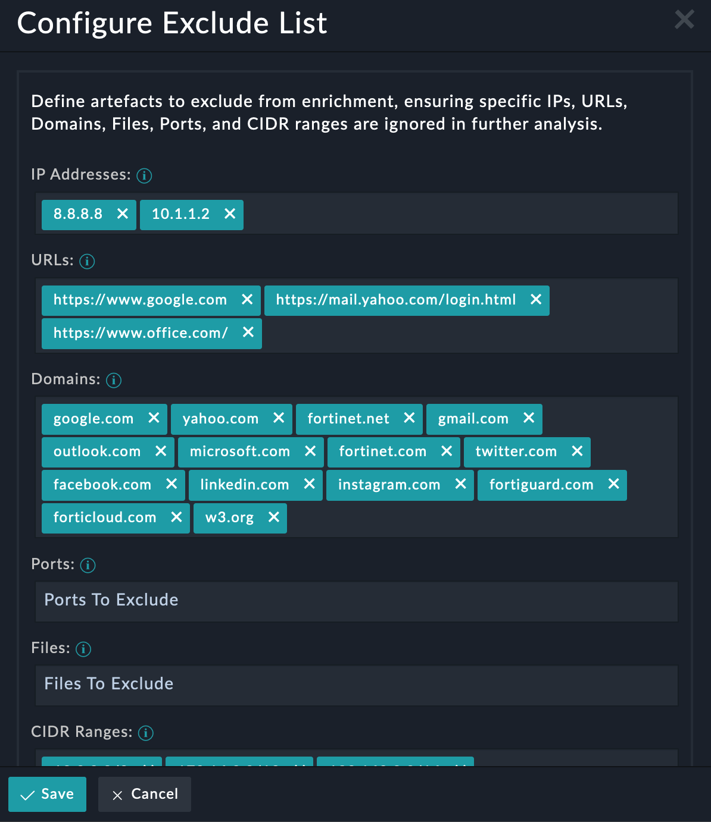The height and width of the screenshot is (822, 711).
Task: Click the info icon next to IP Addresses
Action: (144, 175)
